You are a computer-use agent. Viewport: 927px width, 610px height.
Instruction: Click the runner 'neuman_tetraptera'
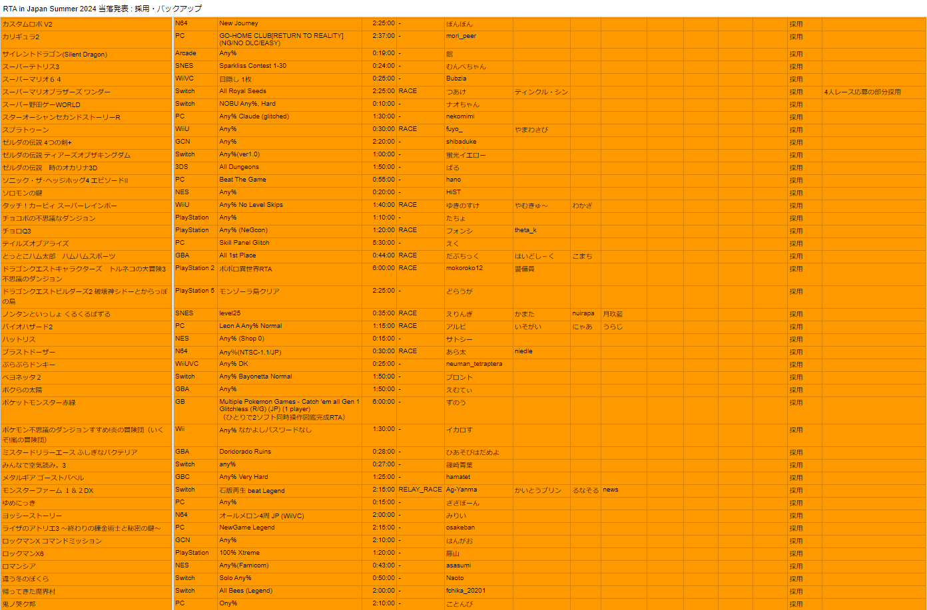pyautogui.click(x=478, y=365)
